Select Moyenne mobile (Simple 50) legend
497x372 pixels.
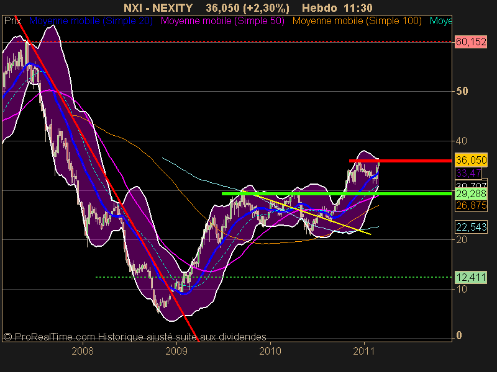[223, 21]
